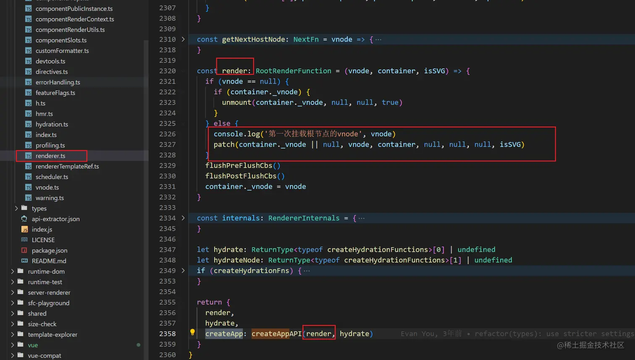This screenshot has height=360, width=635.
Task: Click TypeScript icon beside scheduler.ts
Action: [29, 177]
